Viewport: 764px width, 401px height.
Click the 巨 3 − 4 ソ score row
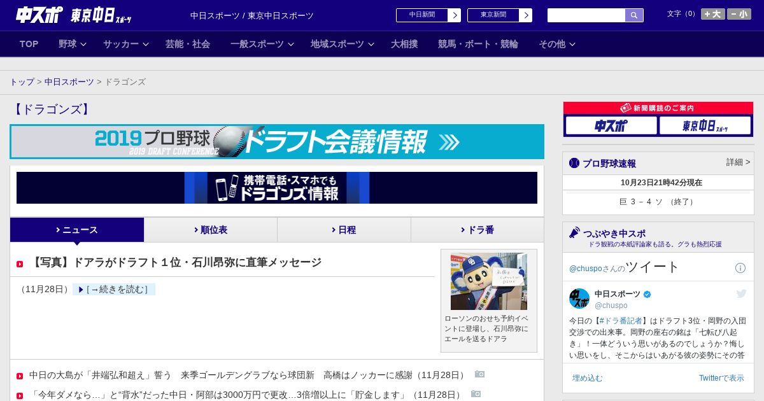tap(658, 202)
